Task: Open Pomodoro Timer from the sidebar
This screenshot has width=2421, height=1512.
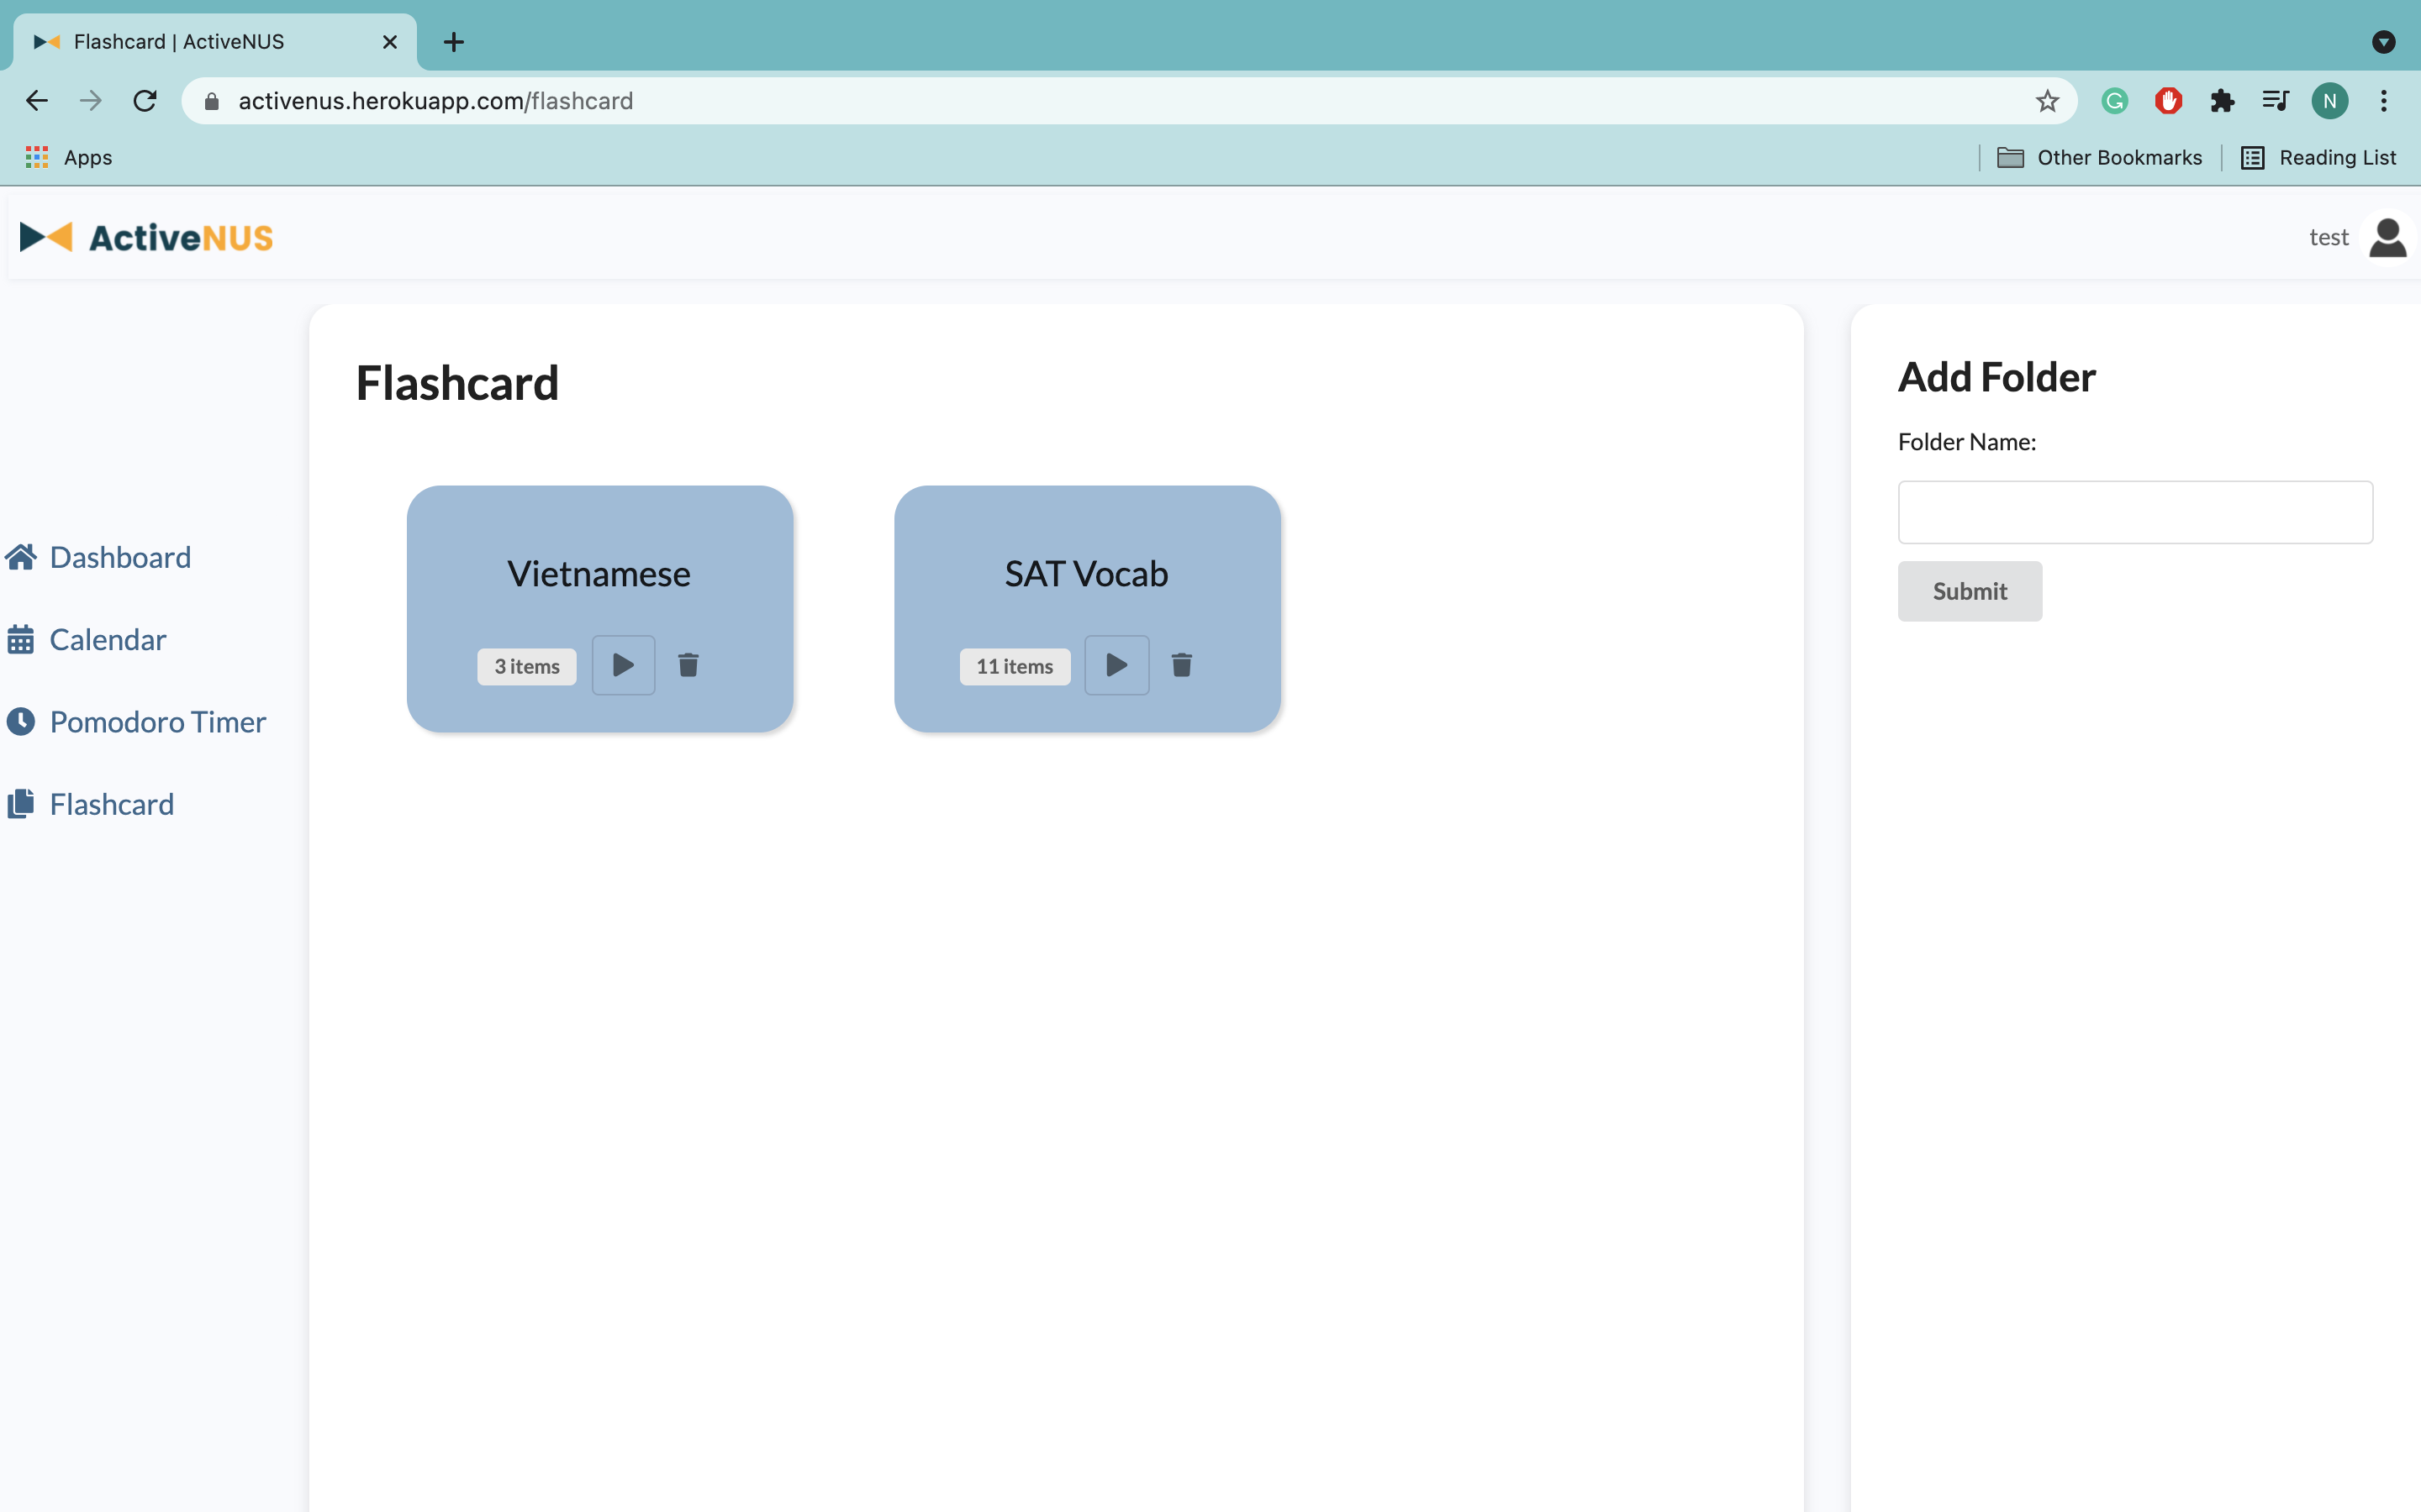Action: click(158, 722)
